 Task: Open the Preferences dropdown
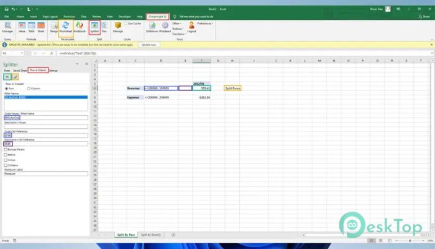[205, 24]
